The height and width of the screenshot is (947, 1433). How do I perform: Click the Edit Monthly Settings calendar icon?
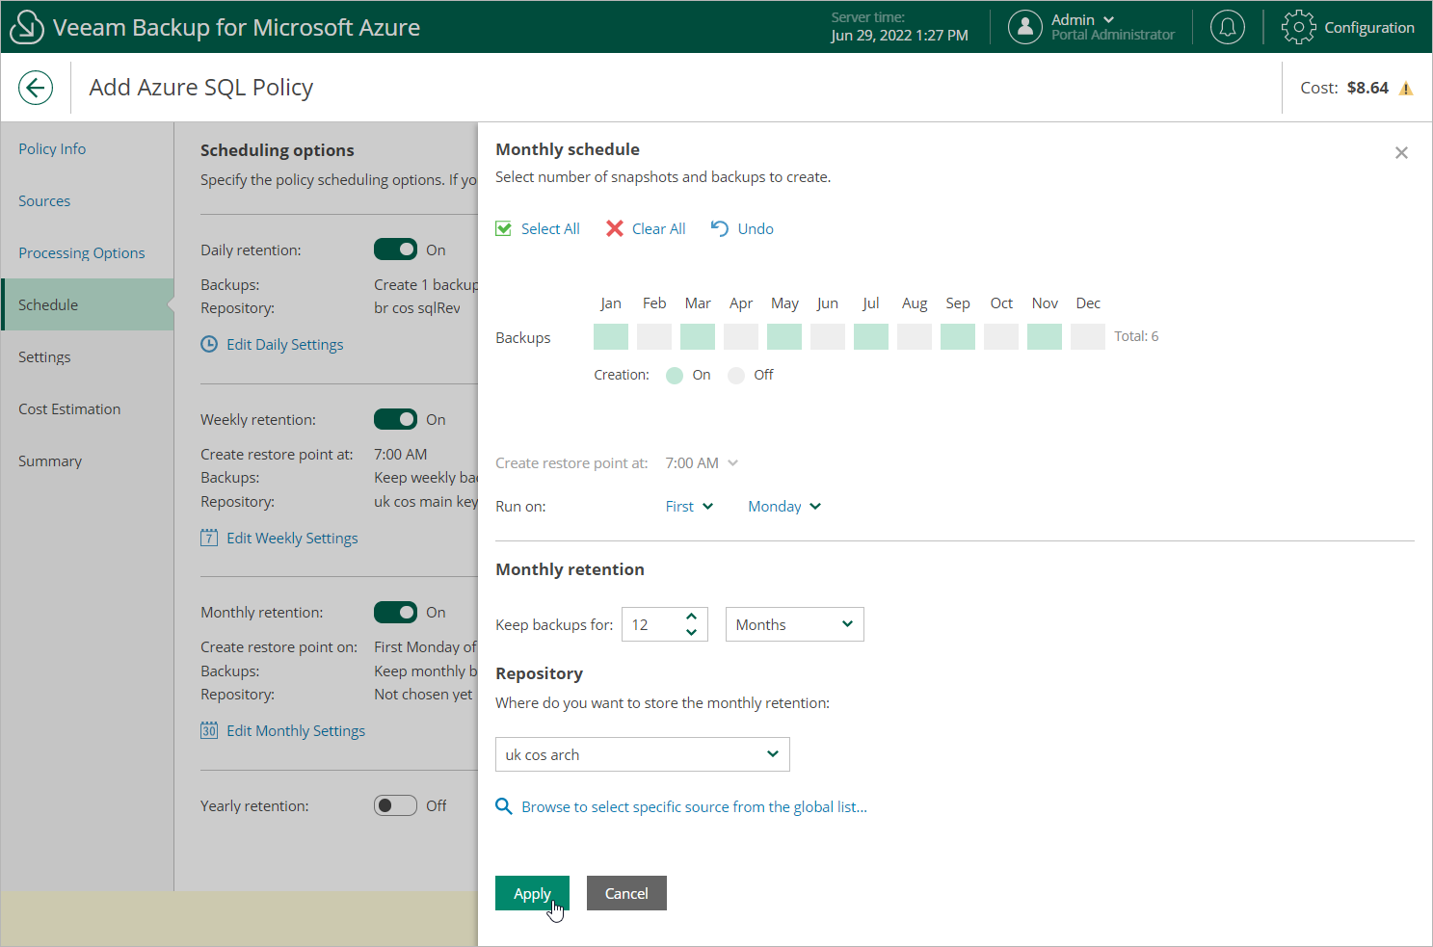pyautogui.click(x=209, y=730)
